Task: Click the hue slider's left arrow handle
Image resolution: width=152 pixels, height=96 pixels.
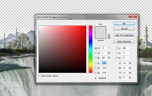Action: pyautogui.click(x=87, y=73)
